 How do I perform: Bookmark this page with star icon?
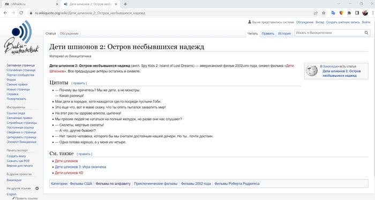(x=324, y=13)
